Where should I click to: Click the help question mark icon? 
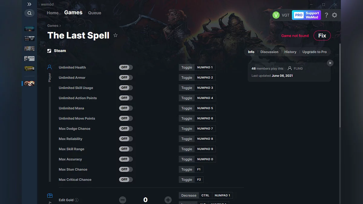click(326, 15)
